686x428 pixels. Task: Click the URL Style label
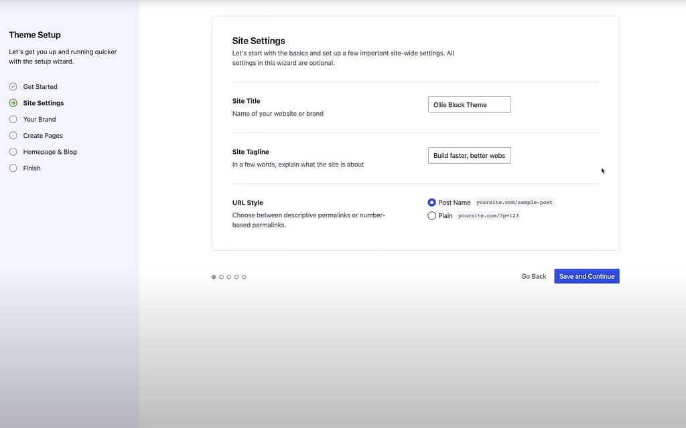point(248,203)
